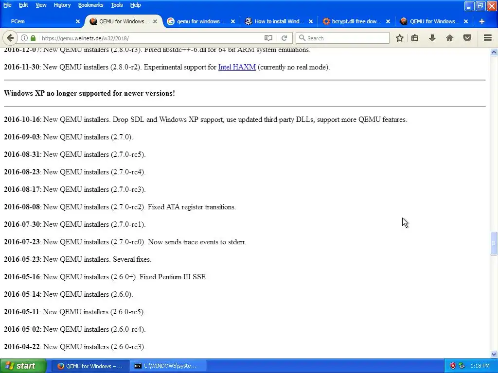Bookmark this page with the star icon
This screenshot has width=498, height=373.
(x=400, y=38)
